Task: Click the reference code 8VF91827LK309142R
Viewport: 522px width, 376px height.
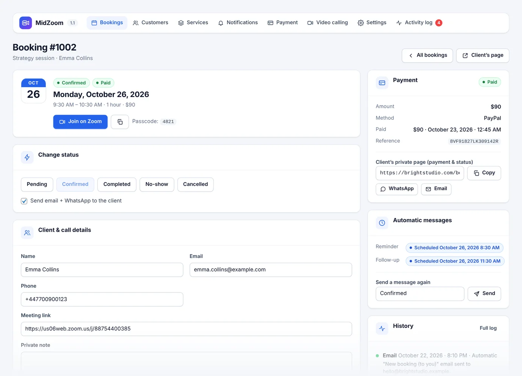Action: pyautogui.click(x=474, y=141)
